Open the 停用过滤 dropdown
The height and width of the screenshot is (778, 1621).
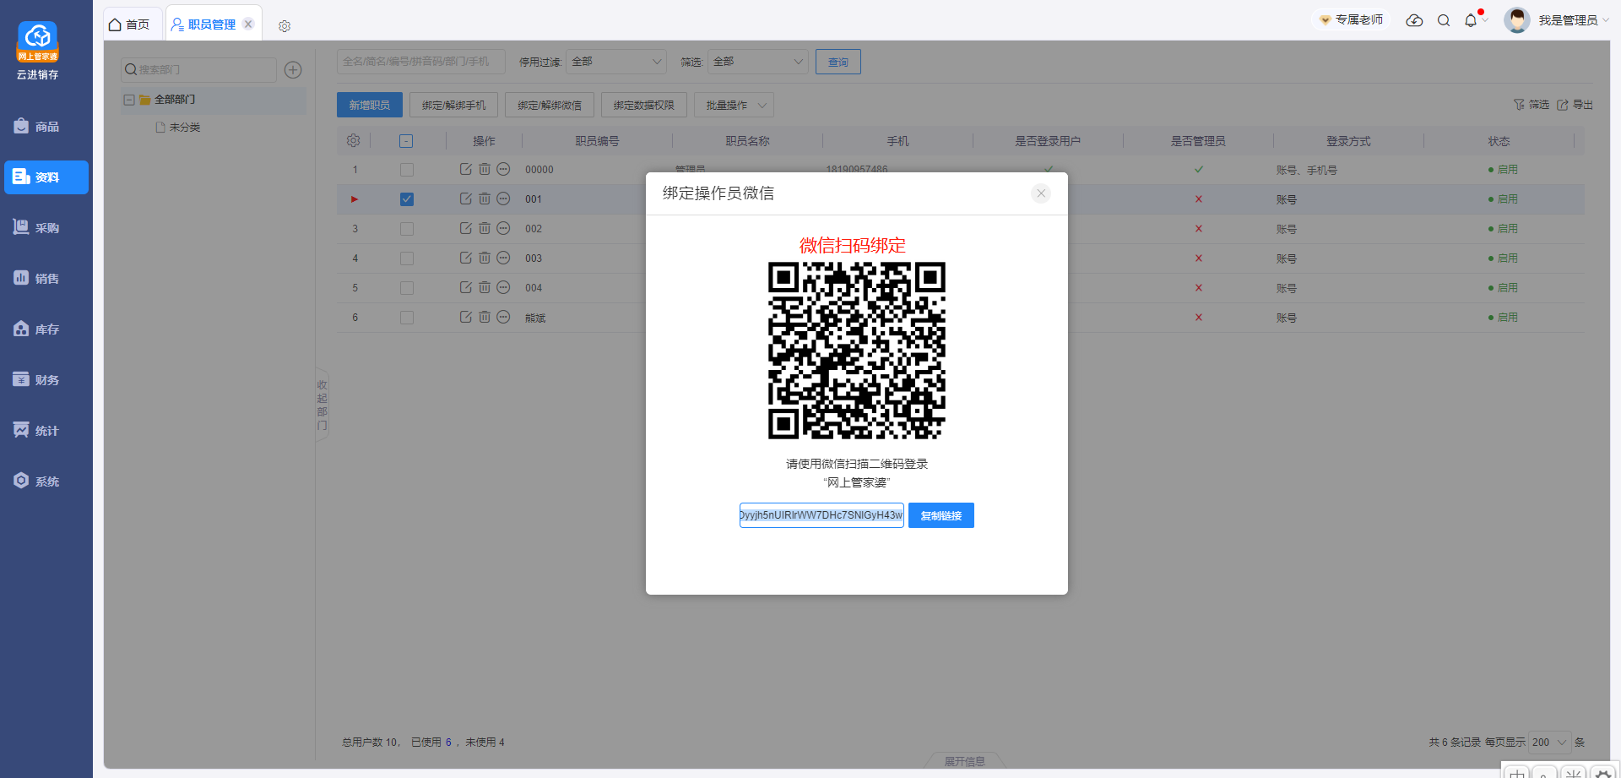pyautogui.click(x=616, y=62)
